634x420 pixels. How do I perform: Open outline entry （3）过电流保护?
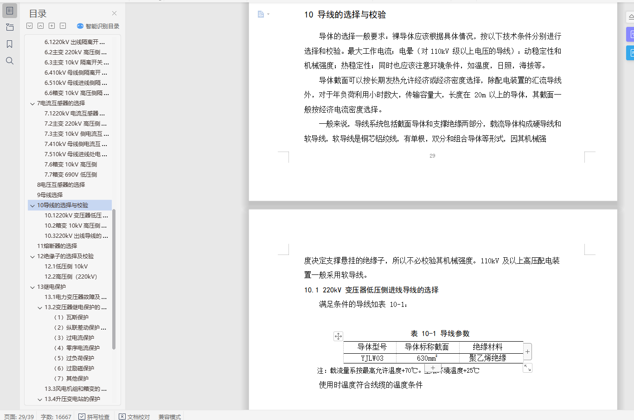point(74,337)
